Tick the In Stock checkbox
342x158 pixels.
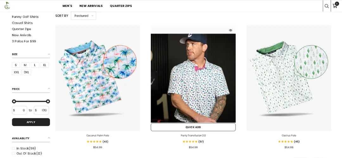14,149
